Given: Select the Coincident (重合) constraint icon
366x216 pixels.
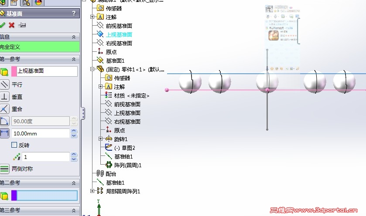Looking at the screenshot, I should point(4,109).
